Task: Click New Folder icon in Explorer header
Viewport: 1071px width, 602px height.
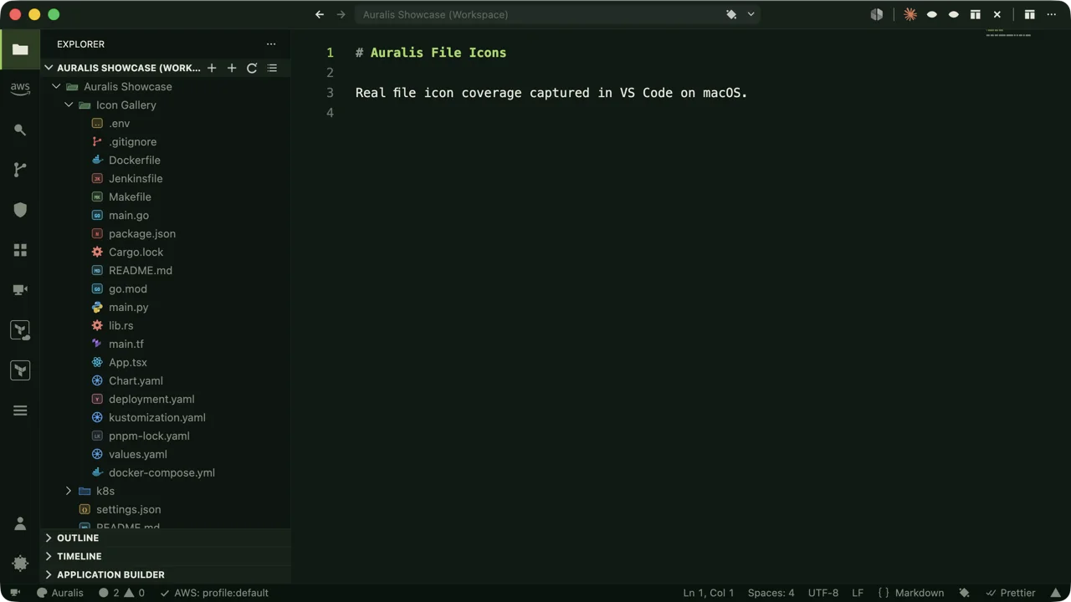Action: (x=232, y=68)
